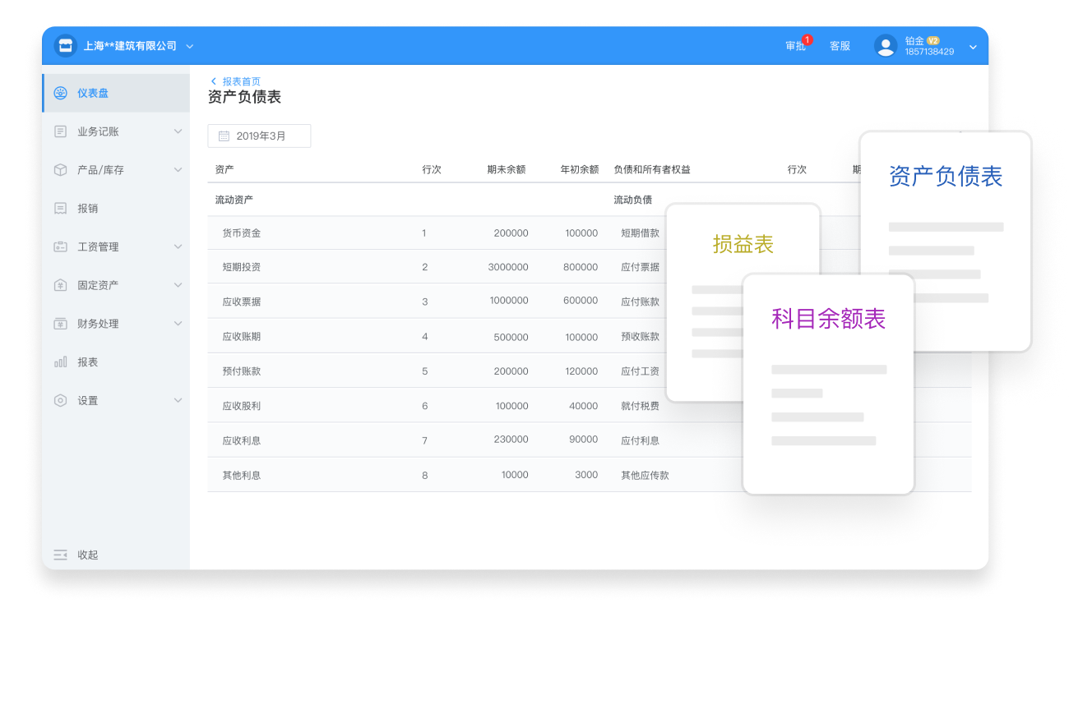Open company switcher dropdown for 上海**建筑有限公司

[190, 47]
